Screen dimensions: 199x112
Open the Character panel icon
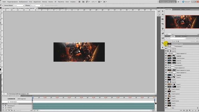tap(163, 15)
